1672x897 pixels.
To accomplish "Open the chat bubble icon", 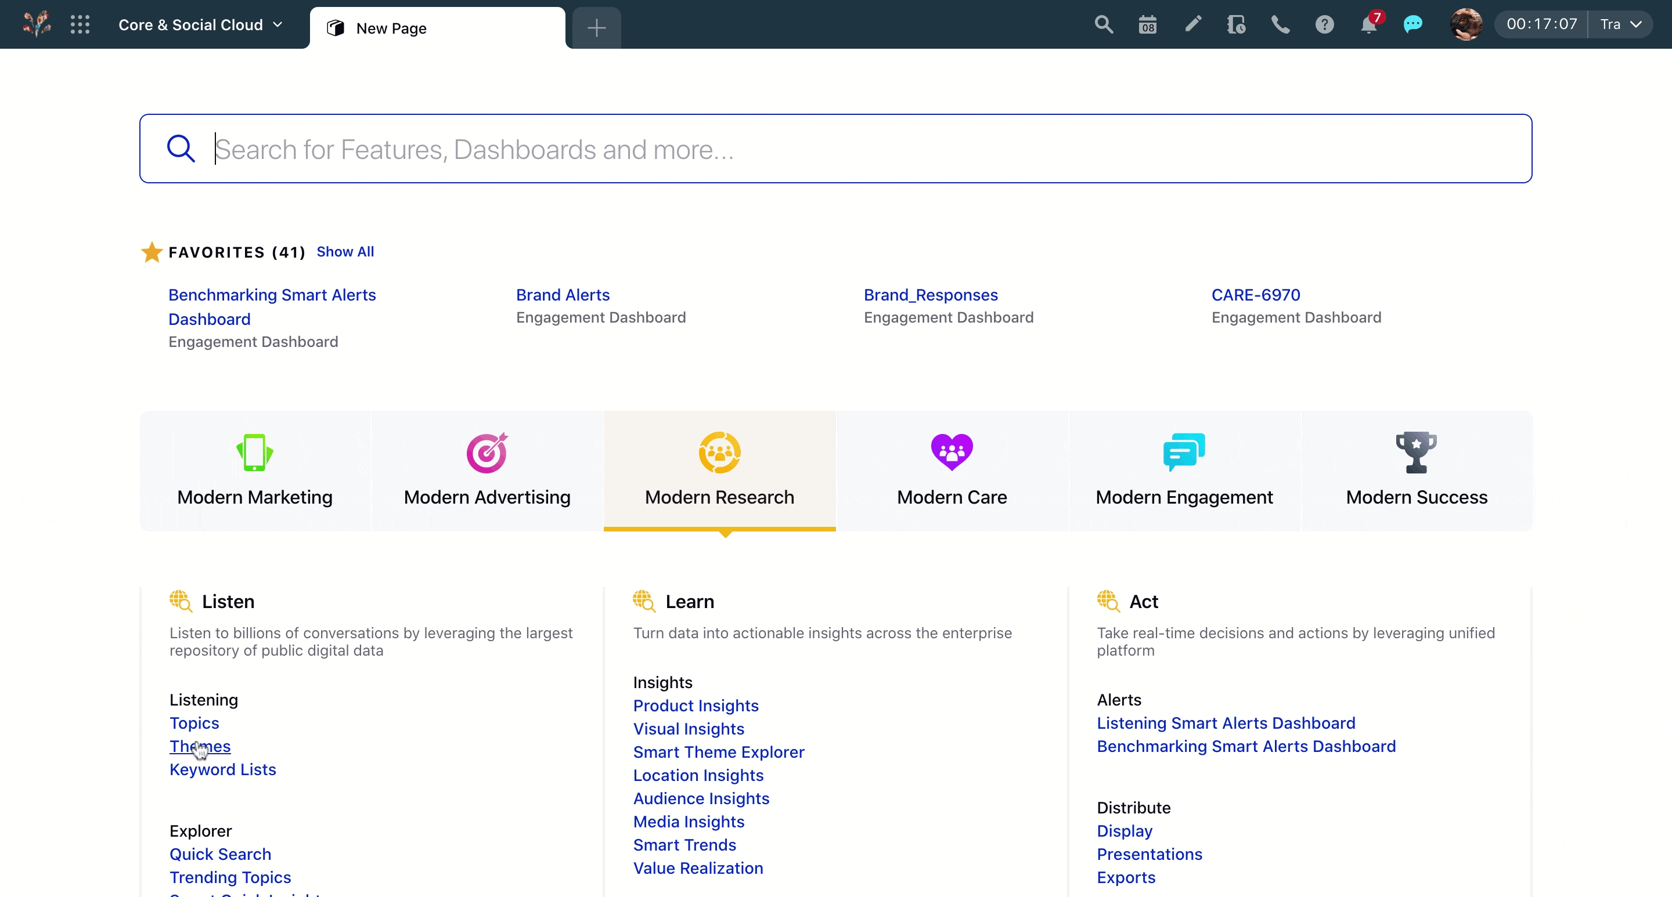I will point(1412,24).
